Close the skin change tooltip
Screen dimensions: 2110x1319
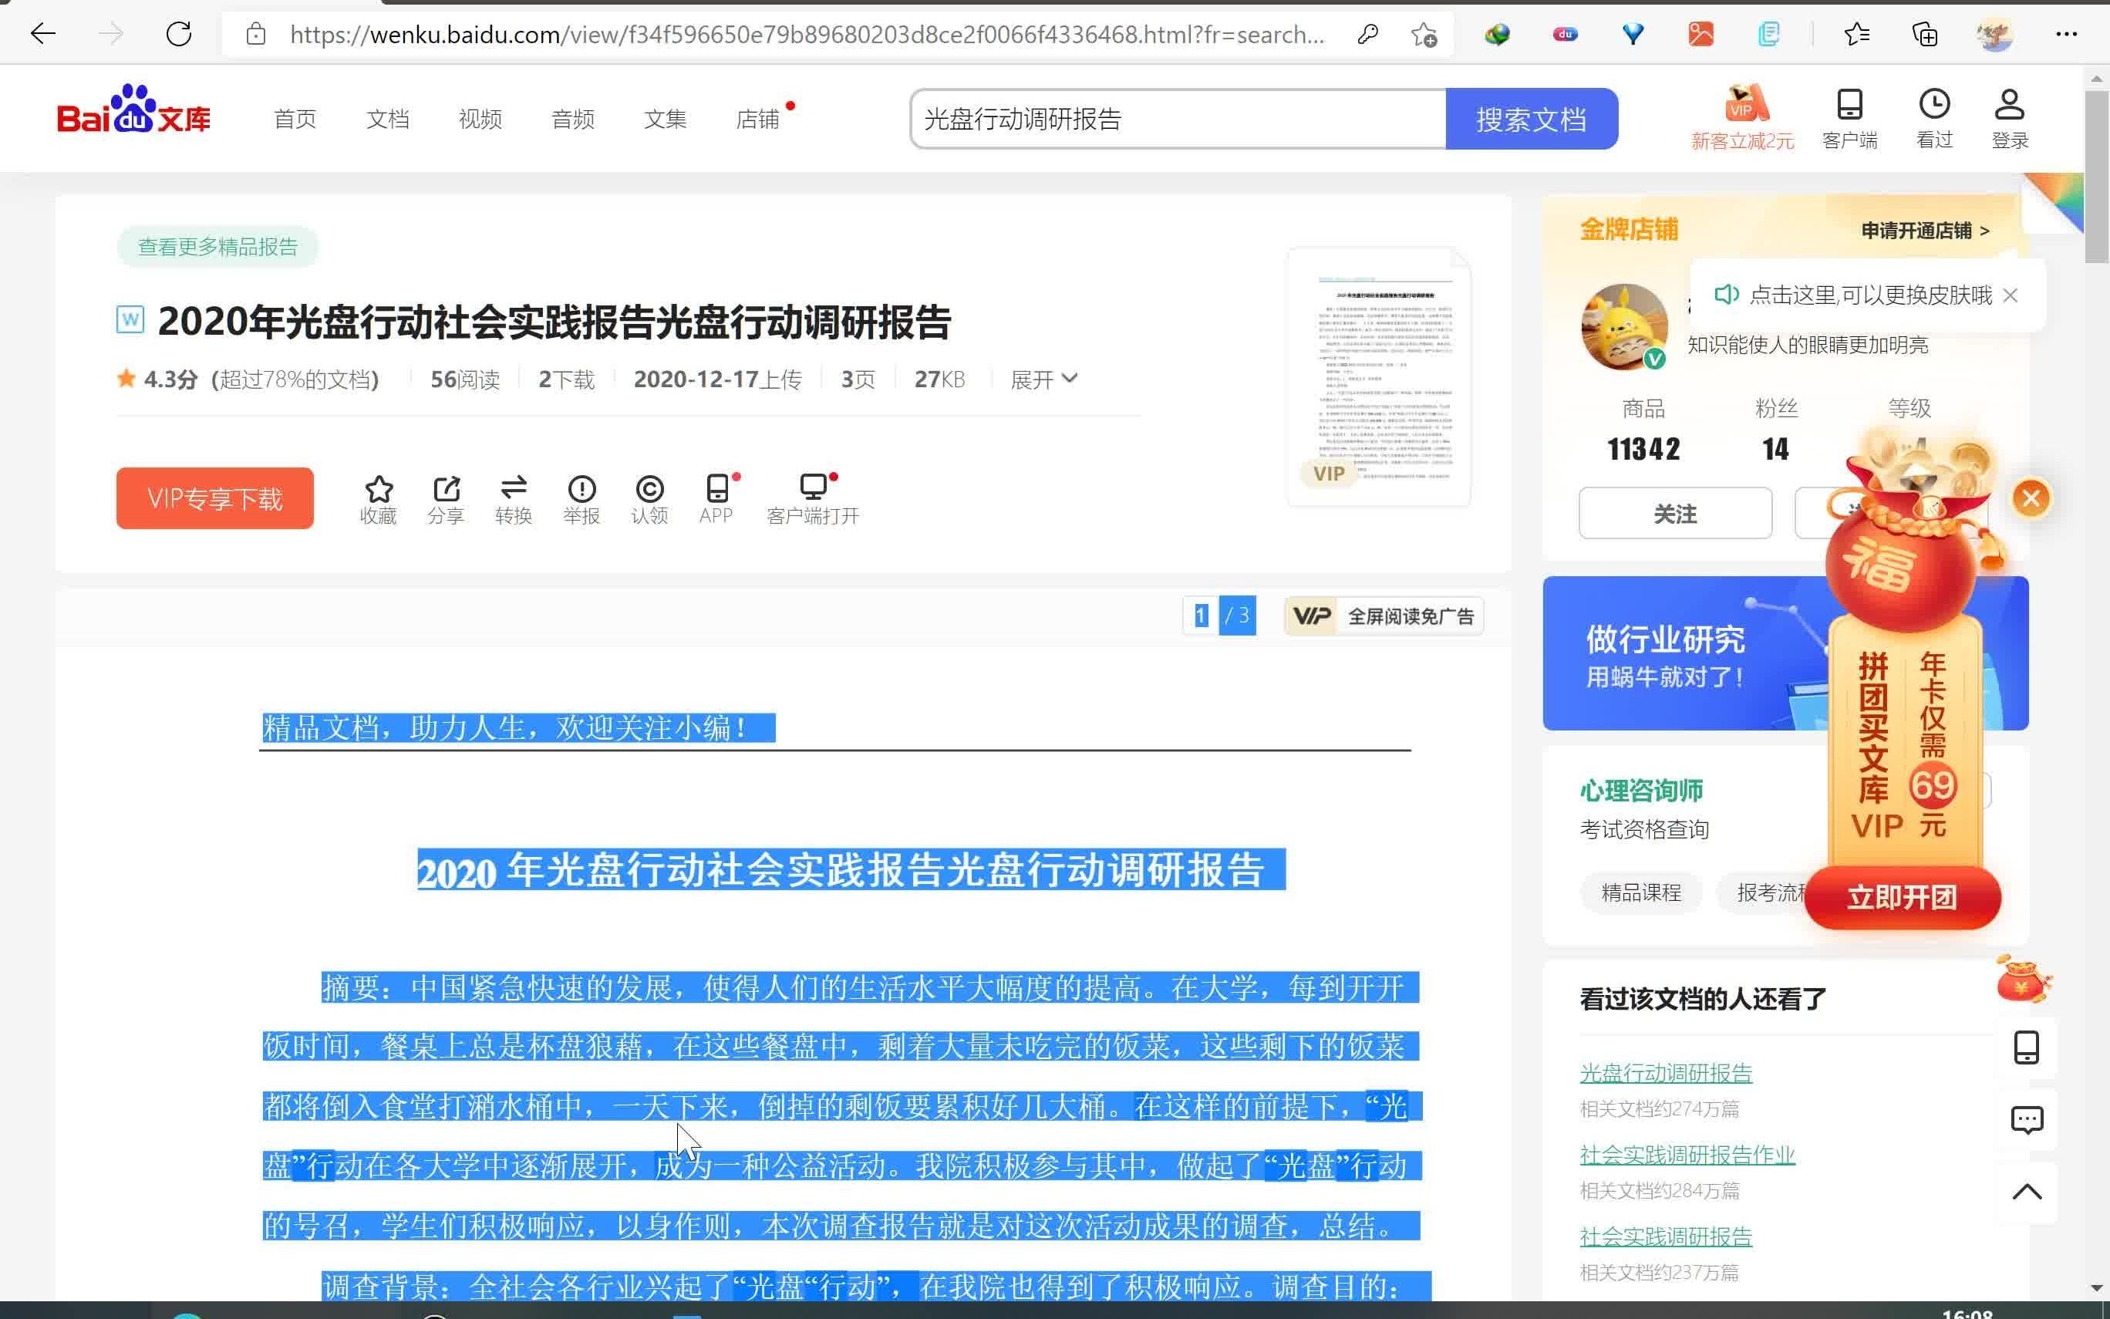pos(2011,295)
